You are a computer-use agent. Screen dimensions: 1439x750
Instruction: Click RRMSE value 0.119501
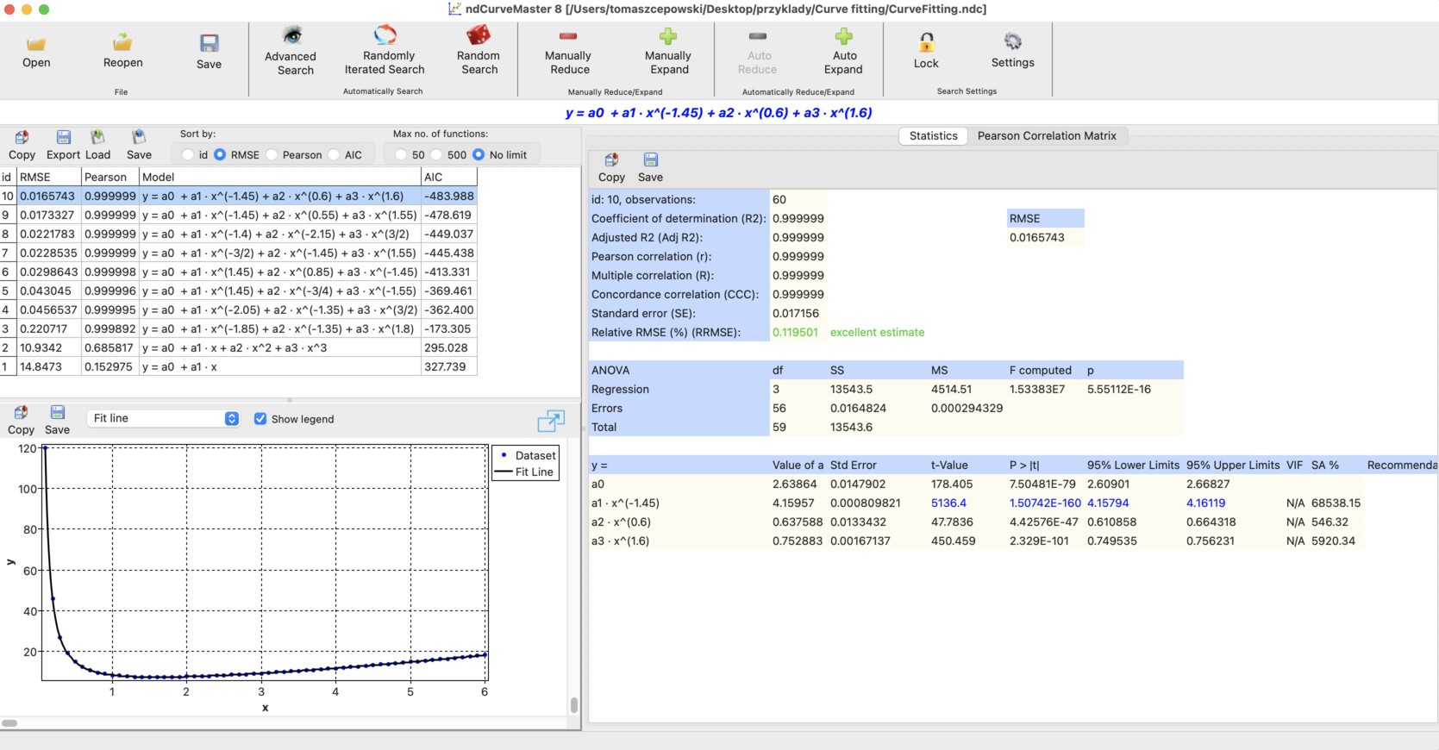point(795,333)
